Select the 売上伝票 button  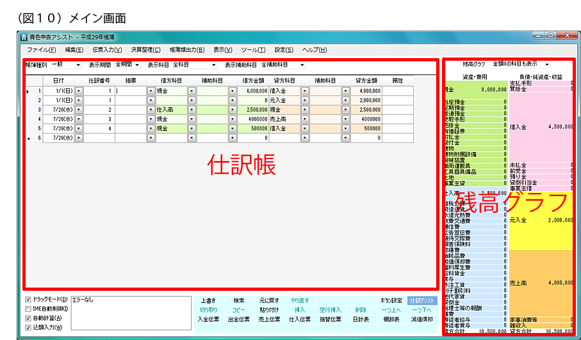(269, 319)
